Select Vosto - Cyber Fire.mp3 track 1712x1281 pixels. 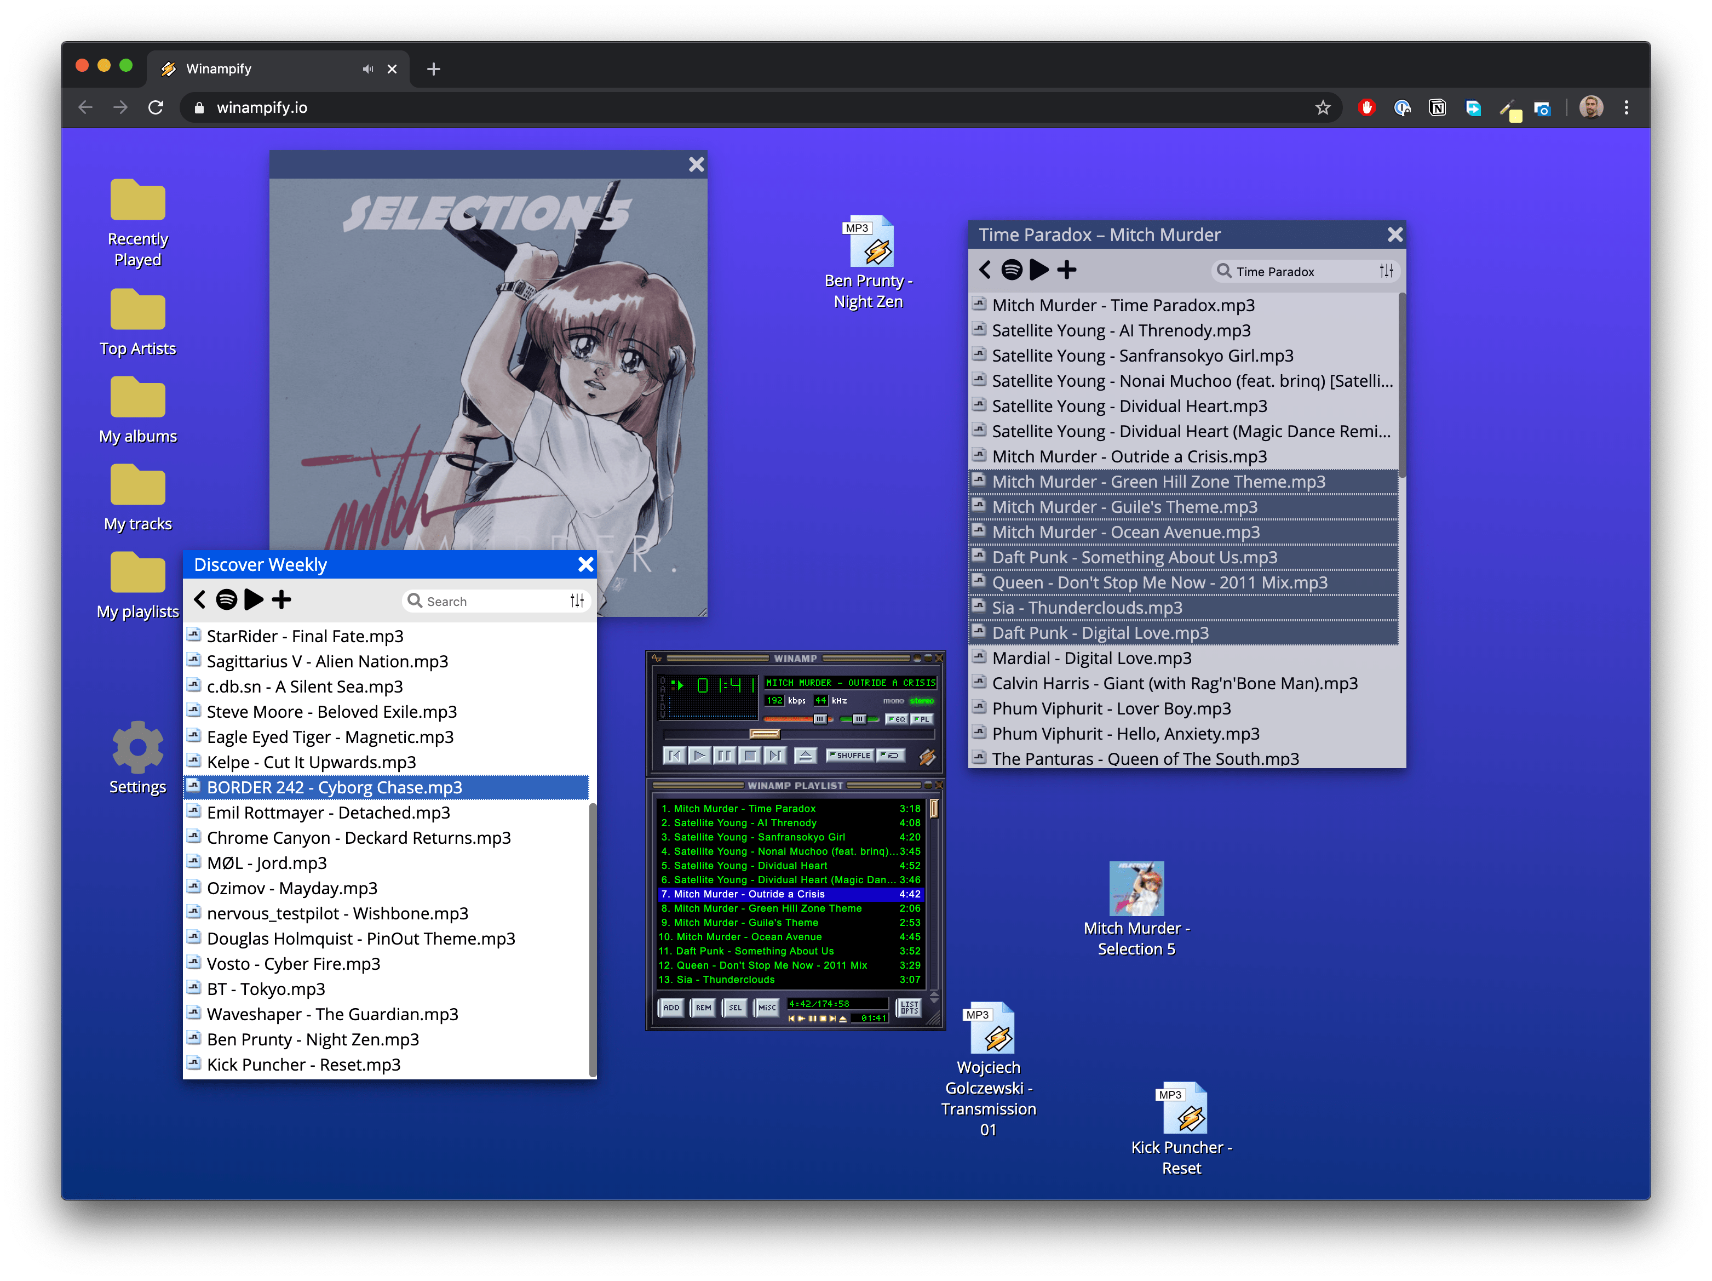click(294, 963)
